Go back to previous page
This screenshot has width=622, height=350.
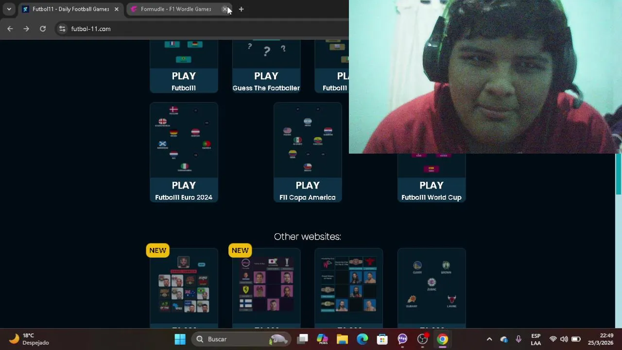click(10, 29)
